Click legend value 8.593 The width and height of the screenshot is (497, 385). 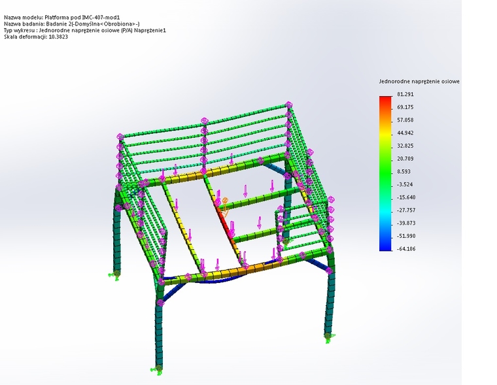point(404,171)
